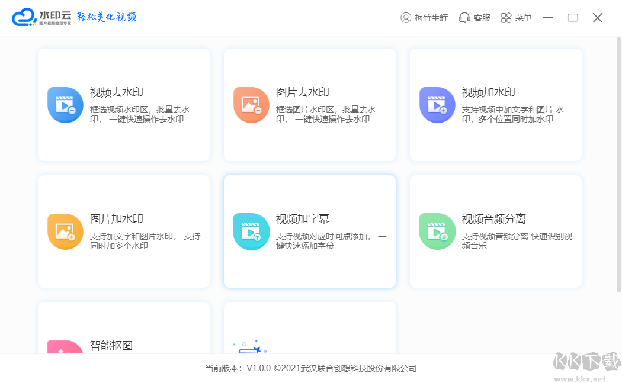Click the 菜单 grid icon

coord(506,17)
